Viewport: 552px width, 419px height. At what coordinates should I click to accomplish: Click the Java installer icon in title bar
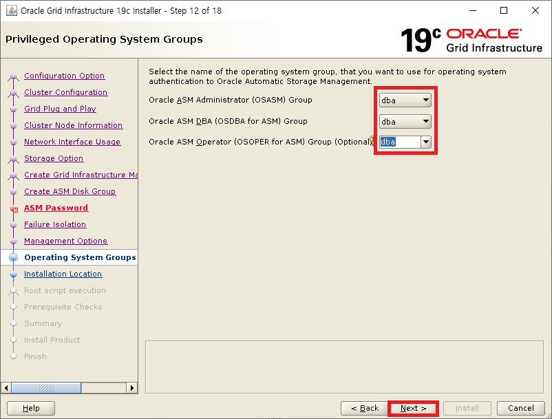pyautogui.click(x=11, y=10)
